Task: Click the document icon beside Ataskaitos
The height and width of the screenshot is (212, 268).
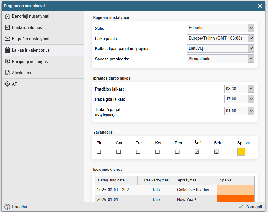Action: 7,73
